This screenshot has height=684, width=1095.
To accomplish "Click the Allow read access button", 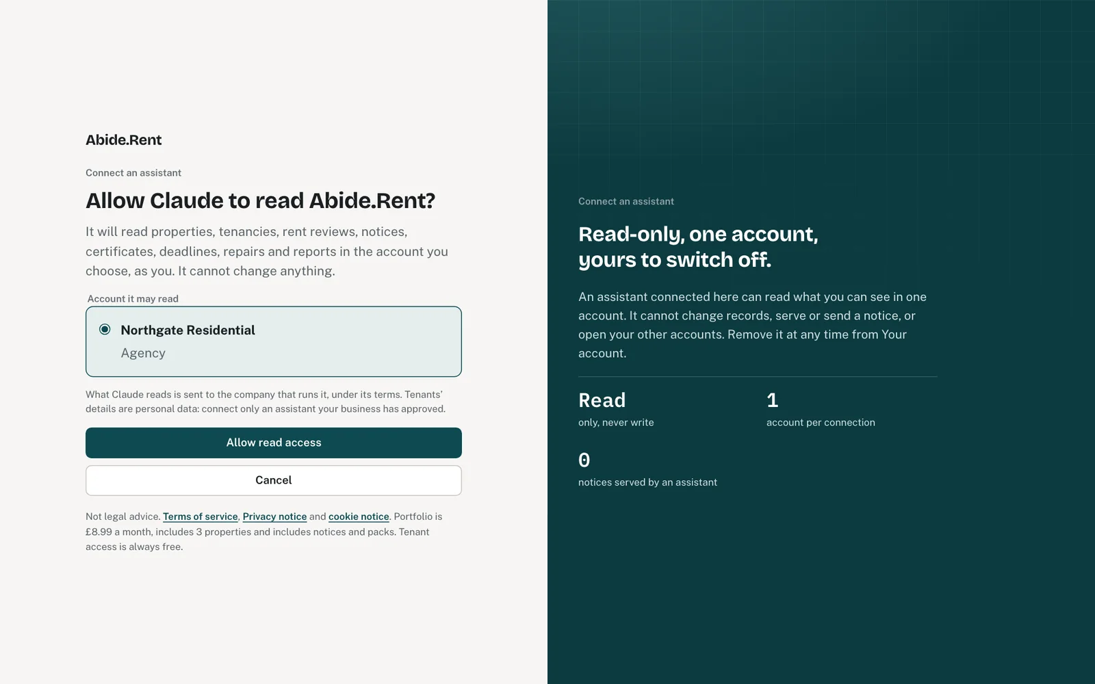I will 274,443.
